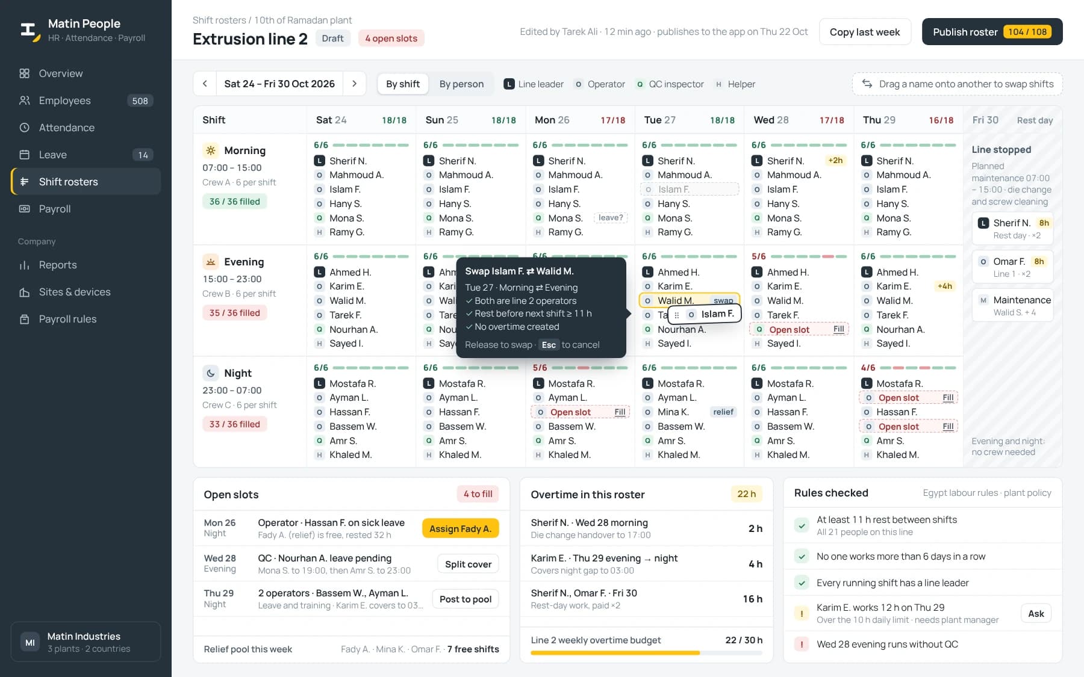
Task: Open the Attendance clock icon
Action: (x=25, y=128)
